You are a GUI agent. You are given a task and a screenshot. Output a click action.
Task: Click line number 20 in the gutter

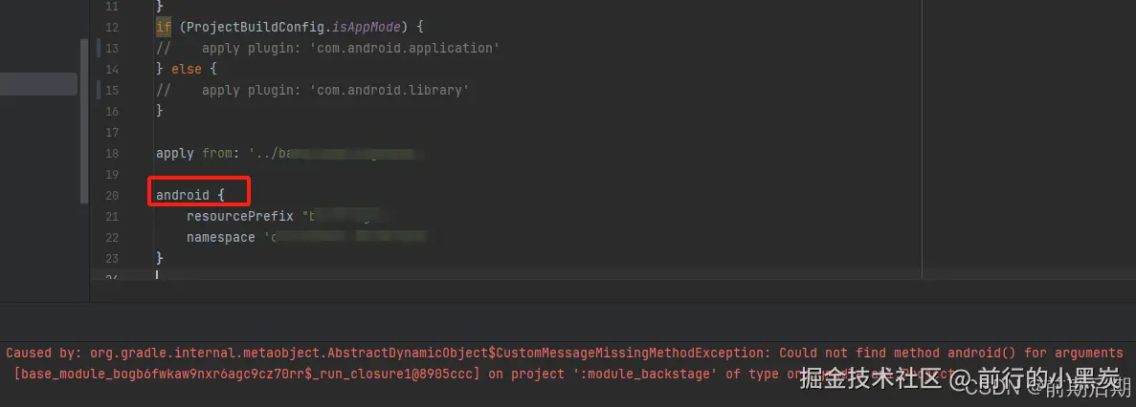coord(112,195)
